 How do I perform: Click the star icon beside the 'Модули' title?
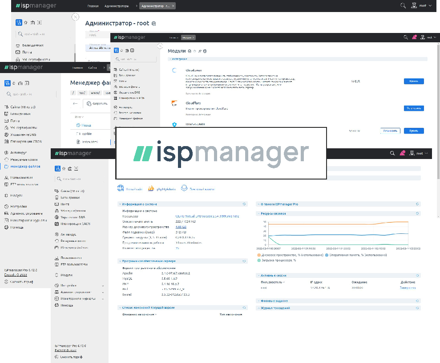pyautogui.click(x=195, y=51)
